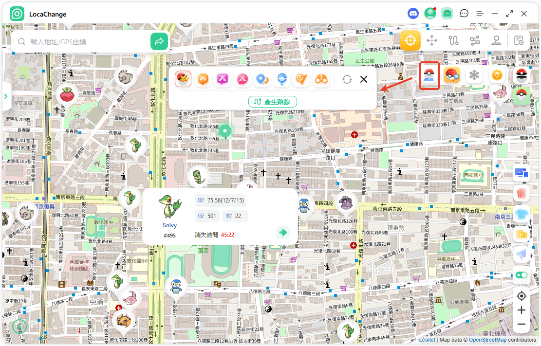Screen dimensions: 541x346
Task: Recenter map with locate button
Action: pyautogui.click(x=522, y=296)
